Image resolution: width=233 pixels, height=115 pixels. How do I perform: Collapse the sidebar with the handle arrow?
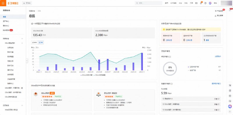point(27,61)
